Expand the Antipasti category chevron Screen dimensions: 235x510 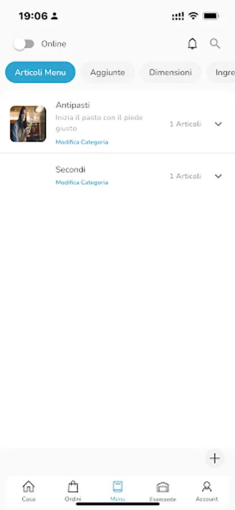(x=219, y=124)
